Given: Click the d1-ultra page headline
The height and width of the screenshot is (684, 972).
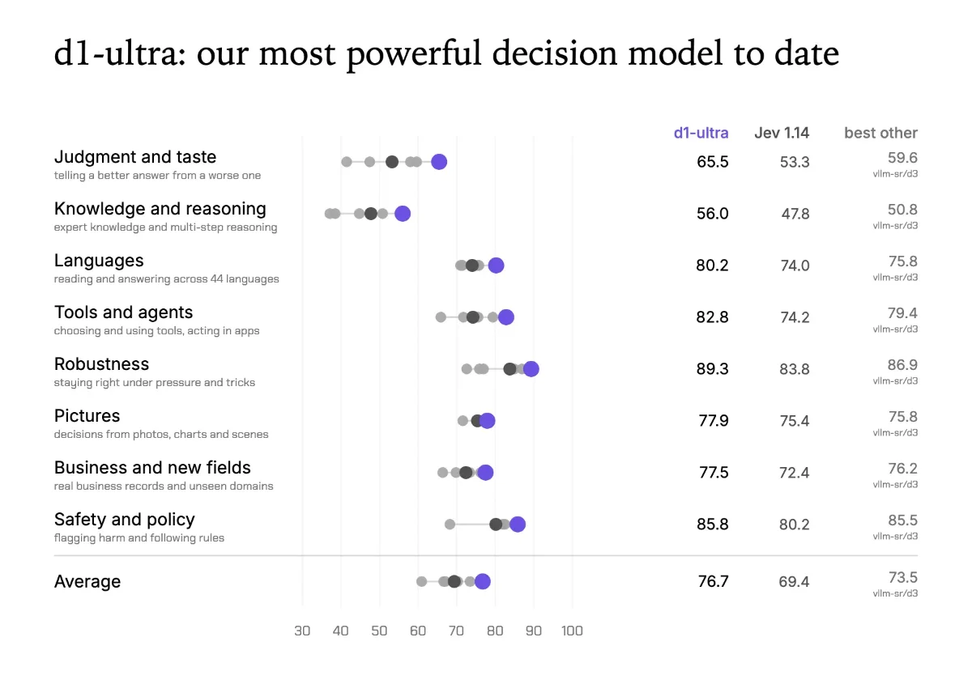Looking at the screenshot, I should pyautogui.click(x=446, y=54).
